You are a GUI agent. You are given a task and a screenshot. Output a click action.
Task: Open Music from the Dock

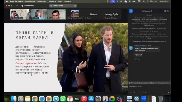click(x=84, y=99)
